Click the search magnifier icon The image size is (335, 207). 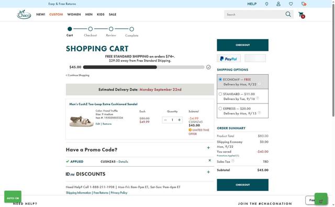point(288,14)
